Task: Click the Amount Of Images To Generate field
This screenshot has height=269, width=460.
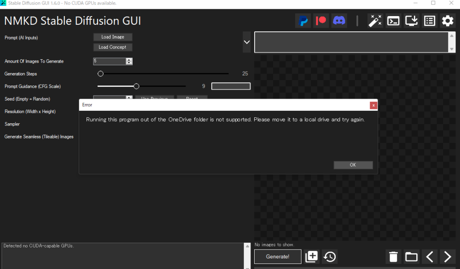Action: tap(110, 61)
